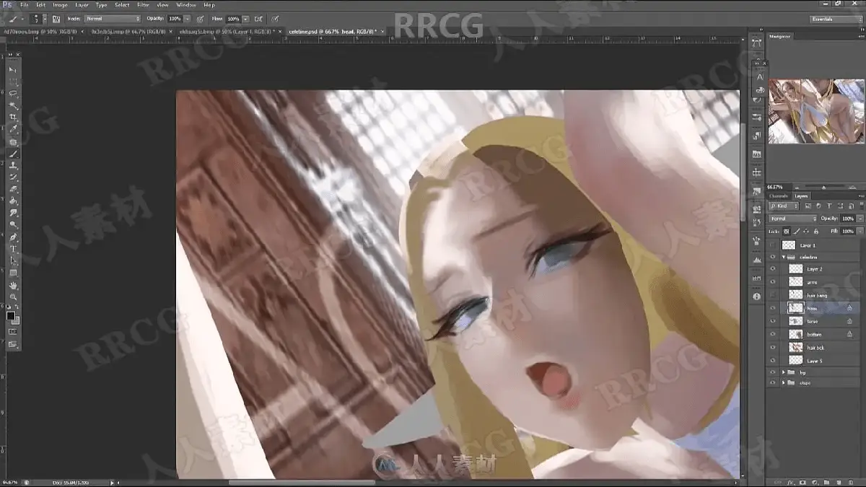Open brush Mode dropdown
Viewport: 866px width, 487px height.
(113, 19)
